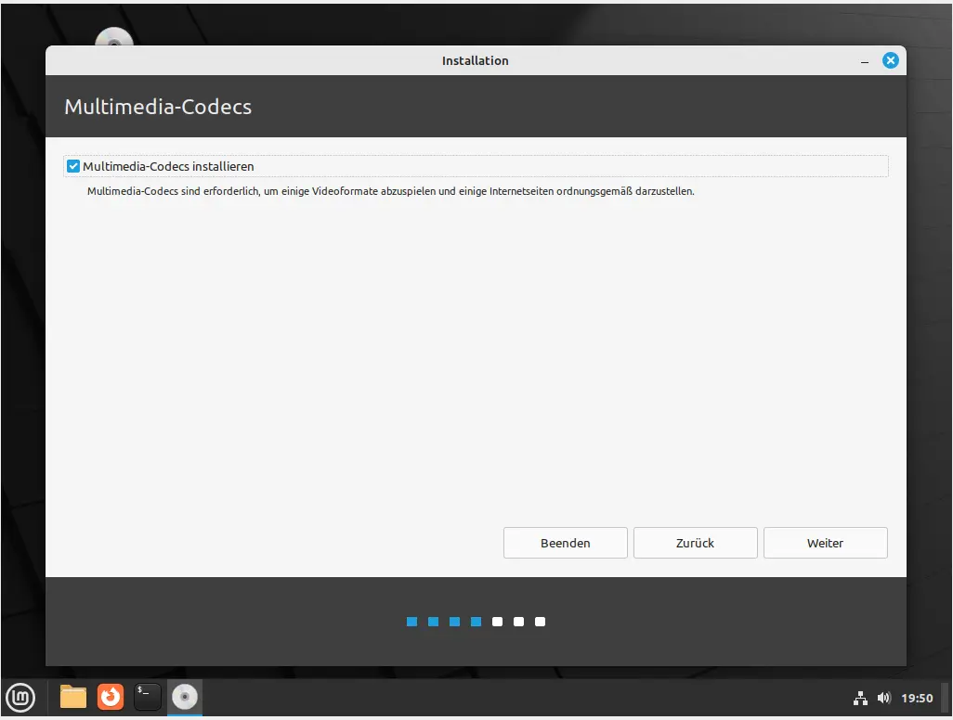Click the first blue progress dot
The width and height of the screenshot is (953, 720).
point(411,622)
